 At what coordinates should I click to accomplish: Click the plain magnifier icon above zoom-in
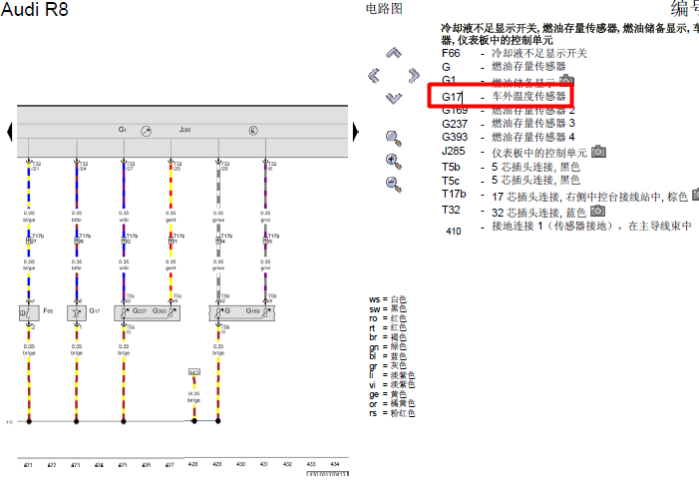tap(394, 139)
